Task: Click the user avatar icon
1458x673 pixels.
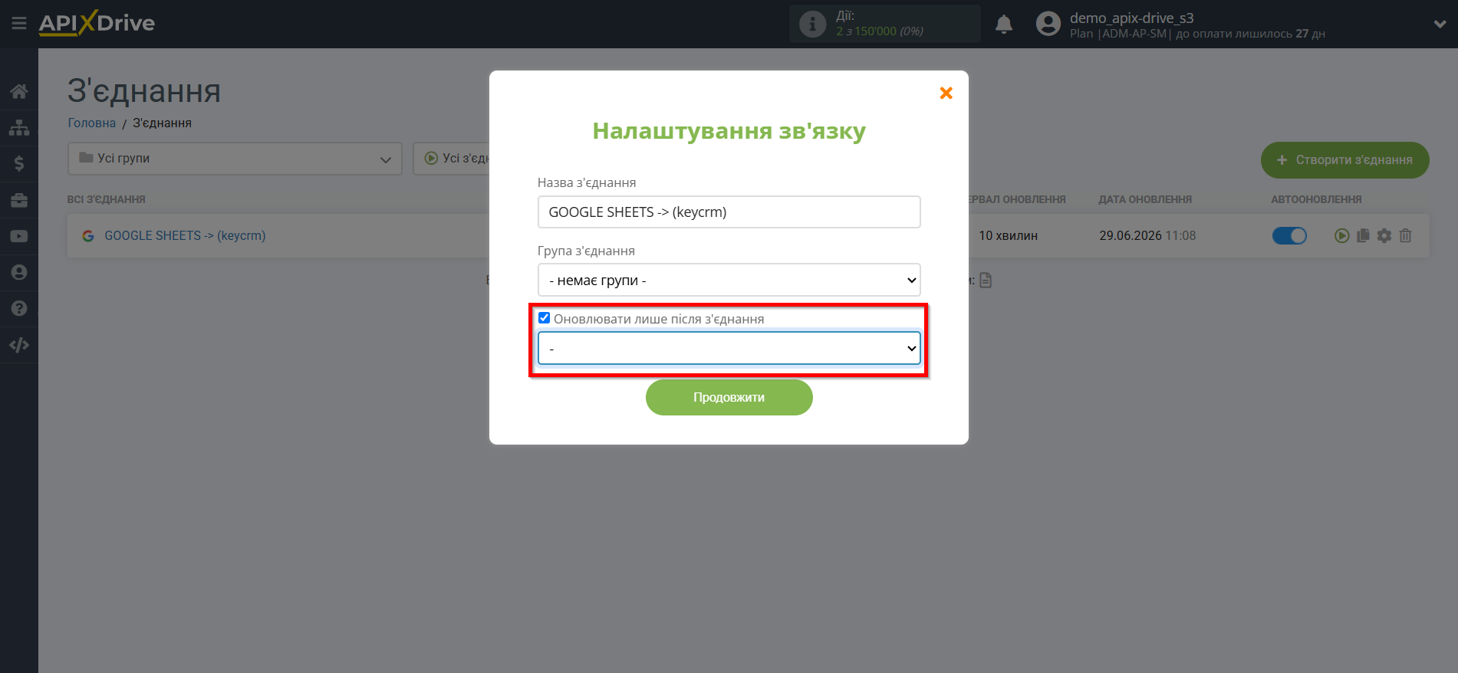Action: (x=1048, y=24)
